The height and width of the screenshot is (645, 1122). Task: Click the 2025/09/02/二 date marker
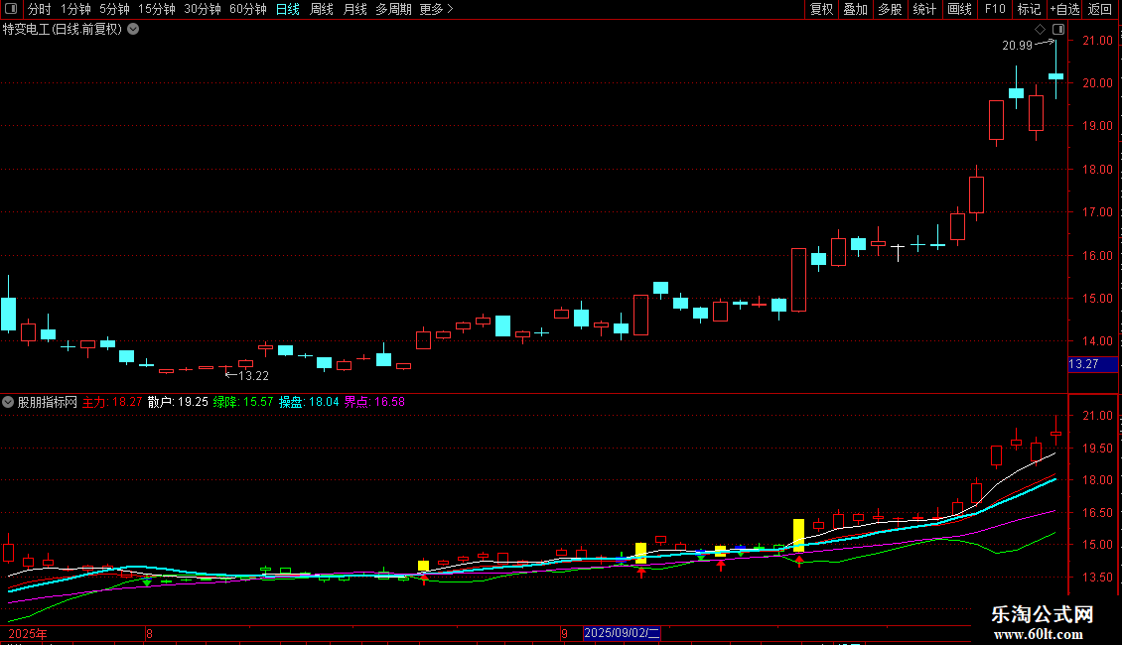point(622,633)
